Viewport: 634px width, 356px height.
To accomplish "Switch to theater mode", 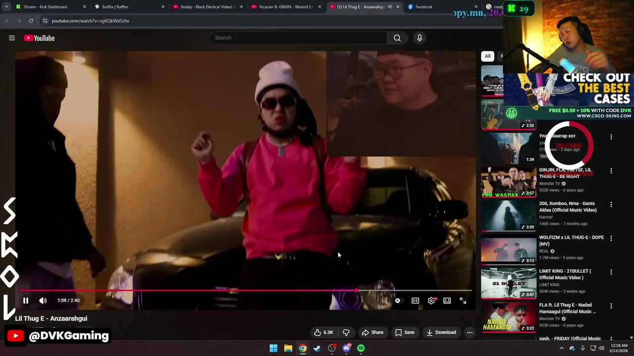I will [447, 300].
